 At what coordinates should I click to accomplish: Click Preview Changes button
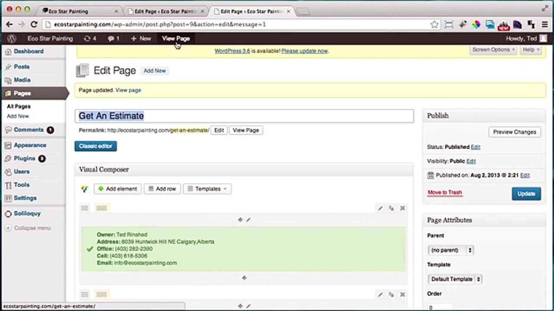pyautogui.click(x=515, y=132)
